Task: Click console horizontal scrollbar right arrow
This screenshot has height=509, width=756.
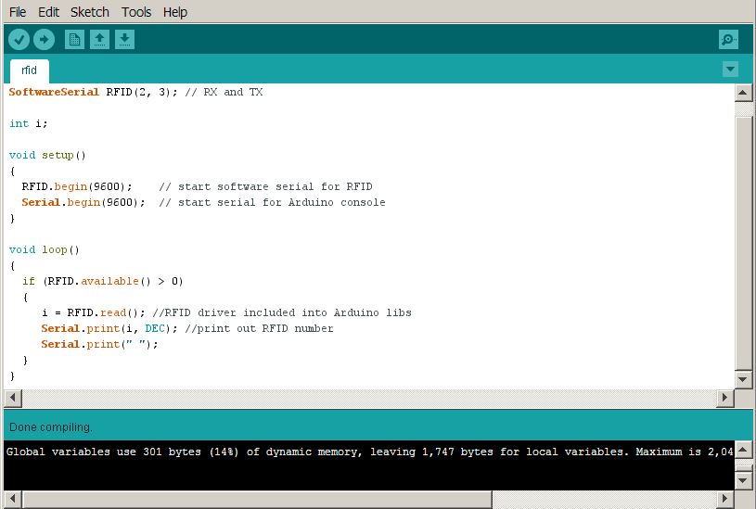Action: click(724, 499)
